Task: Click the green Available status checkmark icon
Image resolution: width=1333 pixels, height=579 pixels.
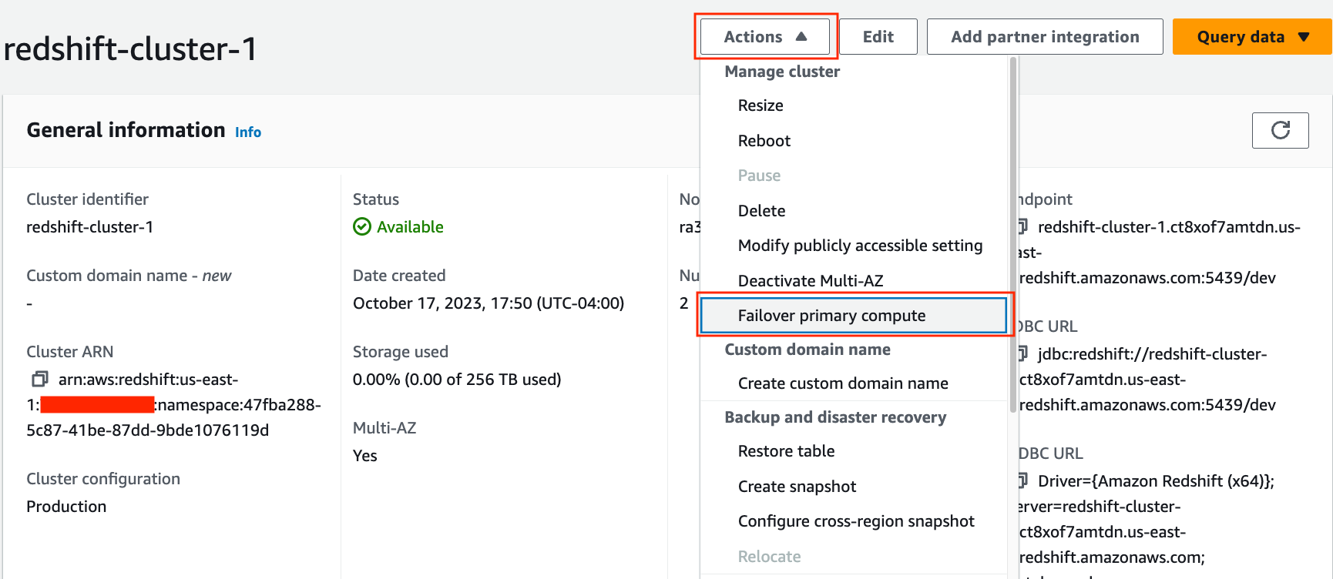Action: pos(362,226)
